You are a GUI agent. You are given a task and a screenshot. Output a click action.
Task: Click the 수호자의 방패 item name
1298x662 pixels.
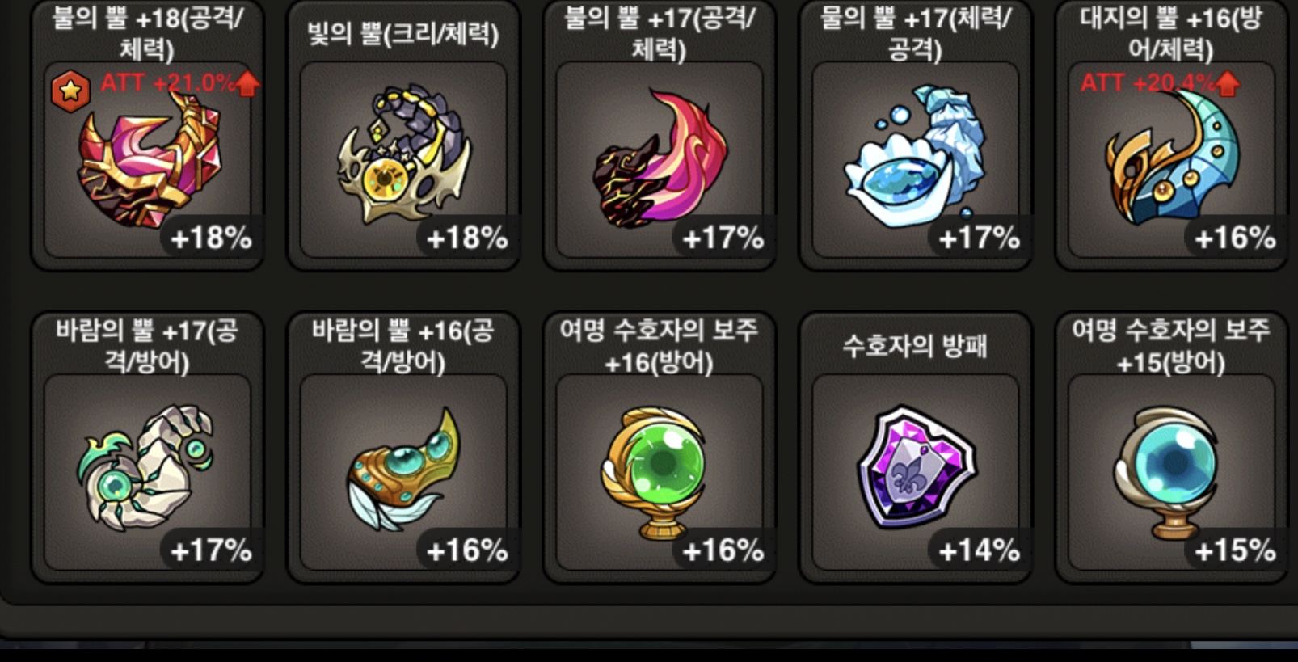pos(915,346)
